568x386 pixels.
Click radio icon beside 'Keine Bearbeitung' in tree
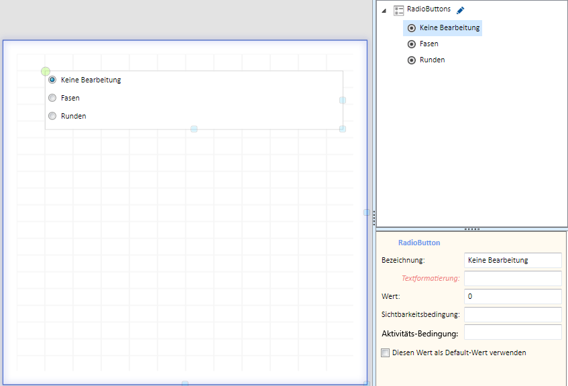[x=412, y=28]
